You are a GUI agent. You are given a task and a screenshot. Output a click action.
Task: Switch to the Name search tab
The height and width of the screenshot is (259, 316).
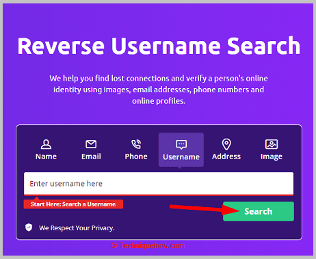coord(46,150)
